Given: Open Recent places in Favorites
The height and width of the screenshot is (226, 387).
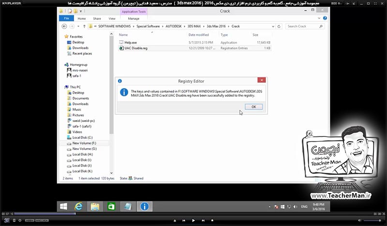Looking at the screenshot, I should click(82, 54).
